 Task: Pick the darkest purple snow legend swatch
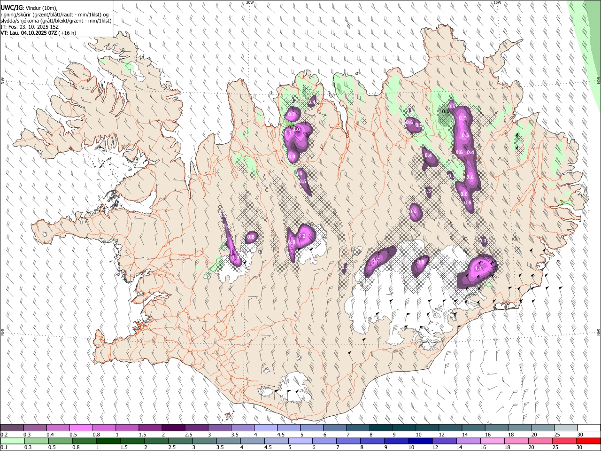tap(173, 428)
